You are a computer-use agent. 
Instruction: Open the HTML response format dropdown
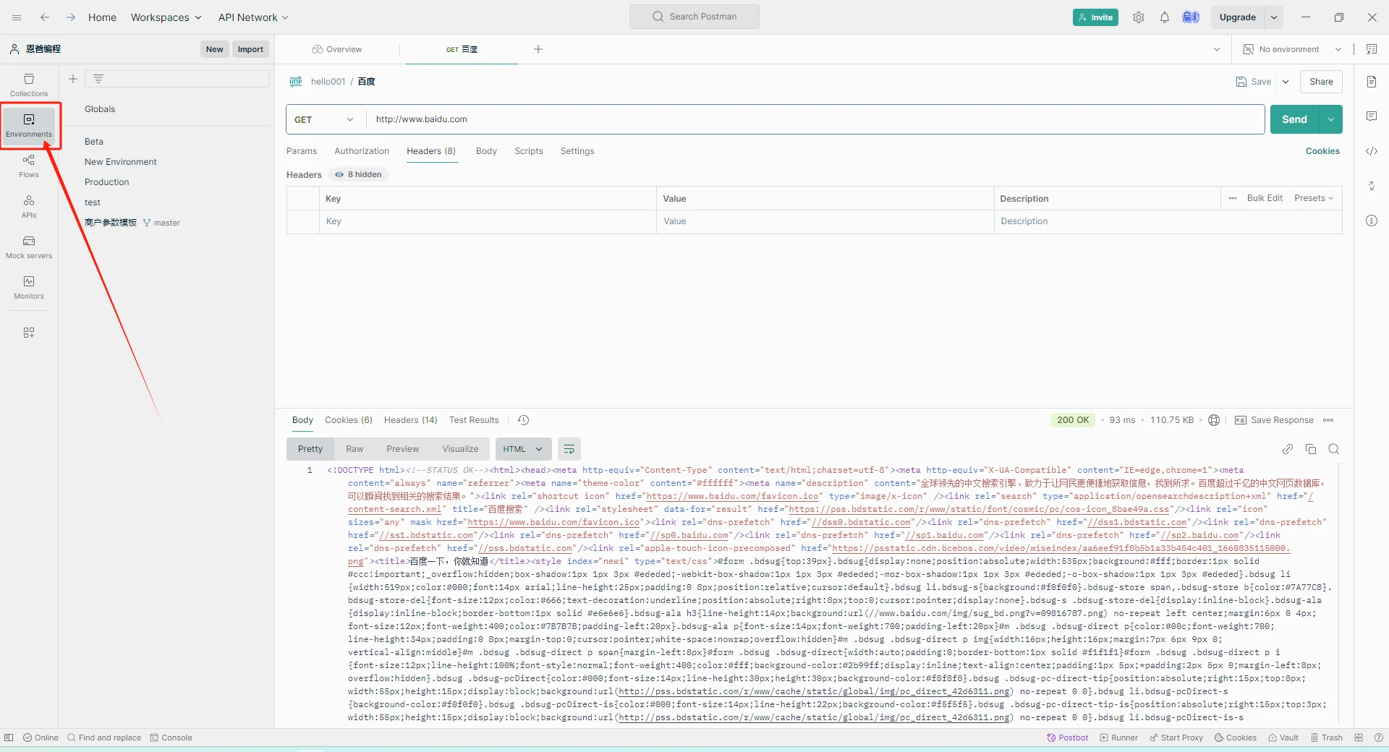point(523,449)
